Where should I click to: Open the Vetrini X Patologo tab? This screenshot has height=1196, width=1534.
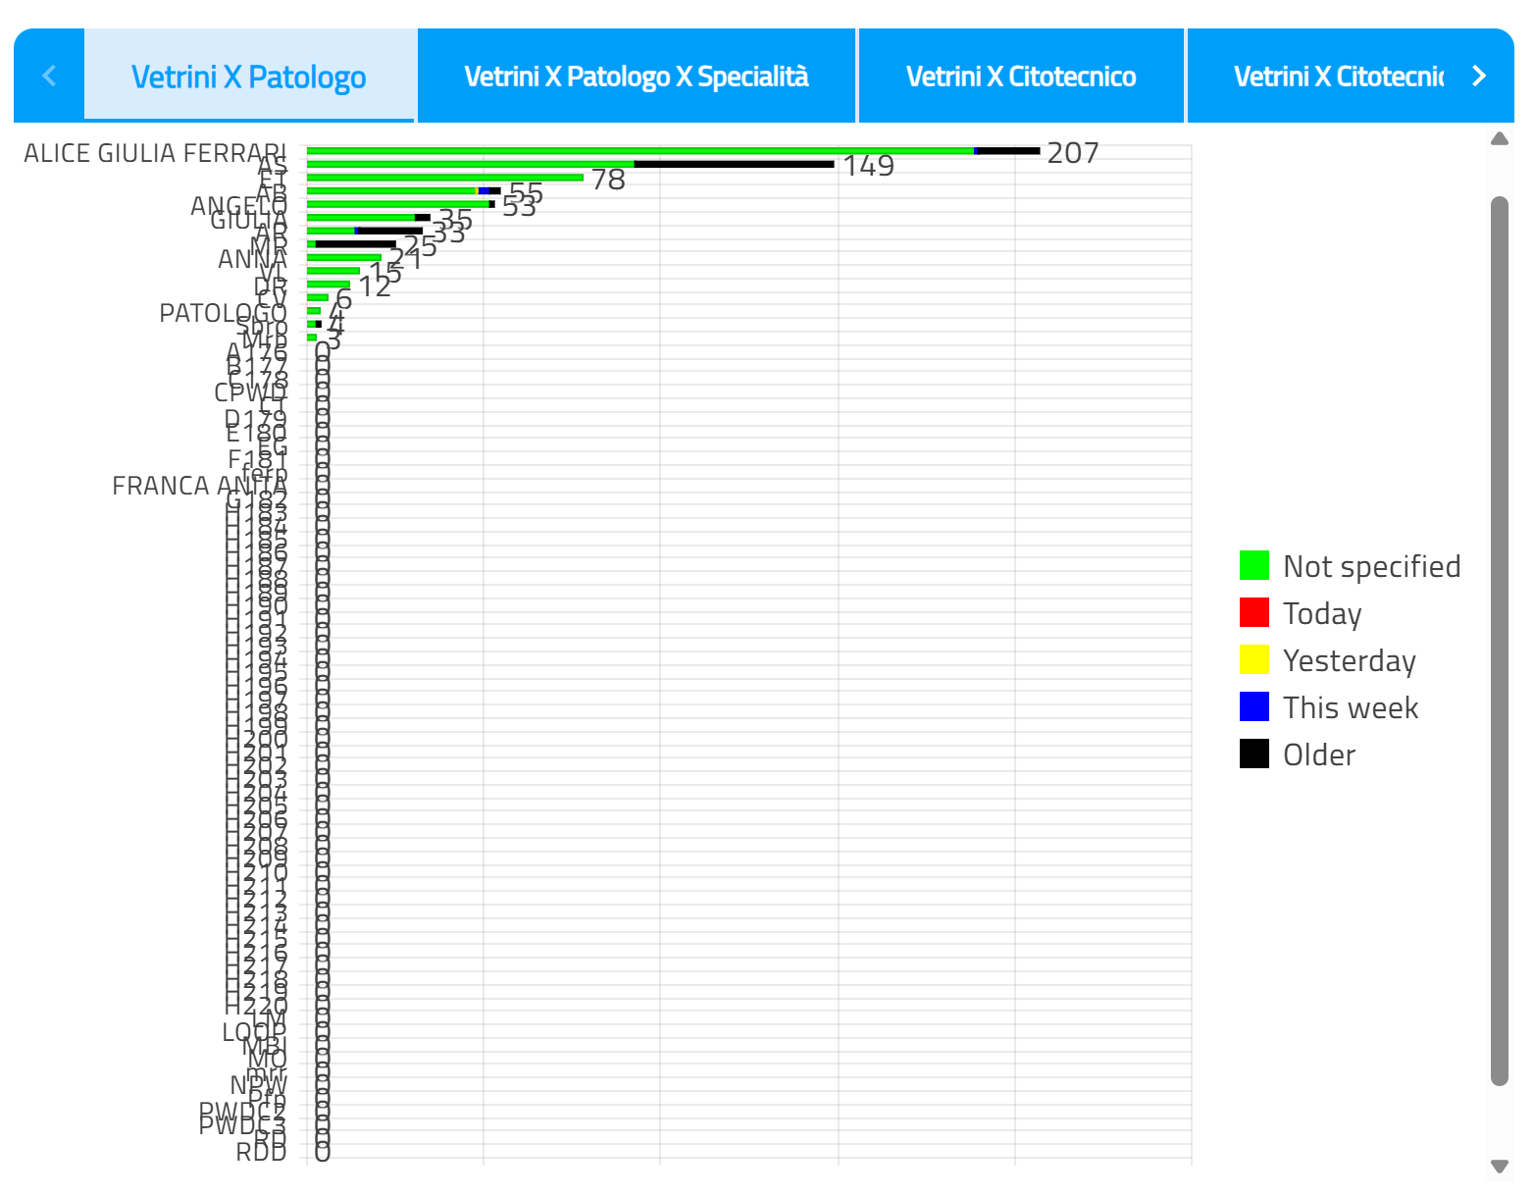click(249, 76)
